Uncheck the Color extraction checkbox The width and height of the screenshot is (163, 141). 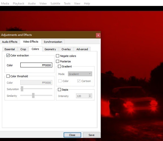point(8,55)
